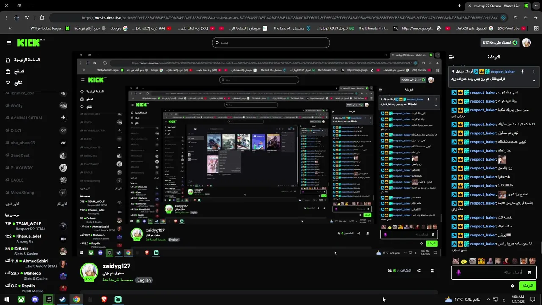This screenshot has height=305, width=542.
Task: Open the Browse (تصفح) sidebar item
Action: [15, 72]
